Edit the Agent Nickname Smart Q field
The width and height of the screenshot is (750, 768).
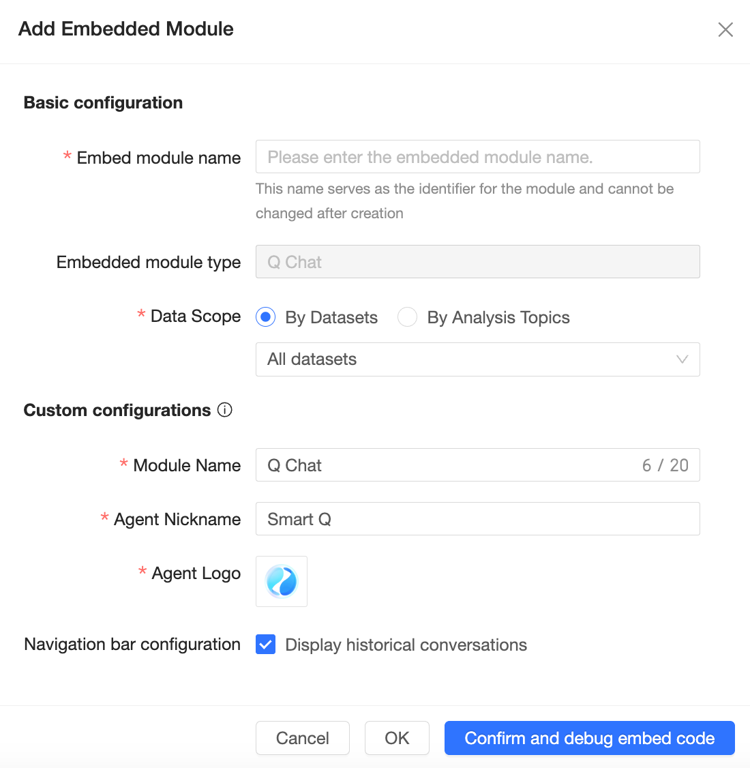(x=477, y=519)
